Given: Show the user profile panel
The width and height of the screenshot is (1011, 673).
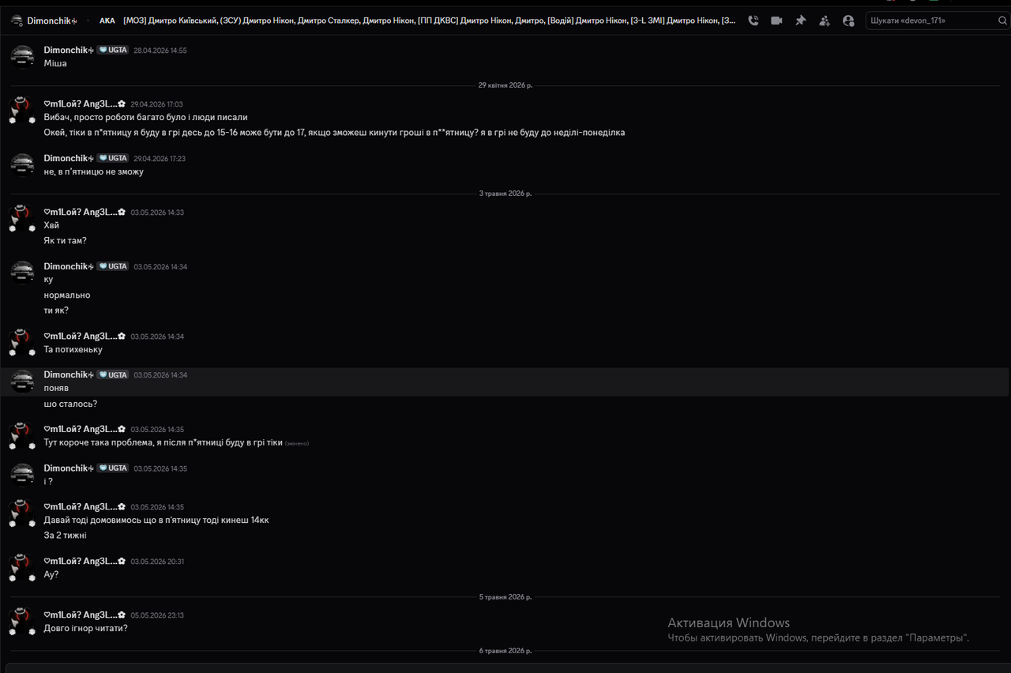Looking at the screenshot, I should [848, 21].
